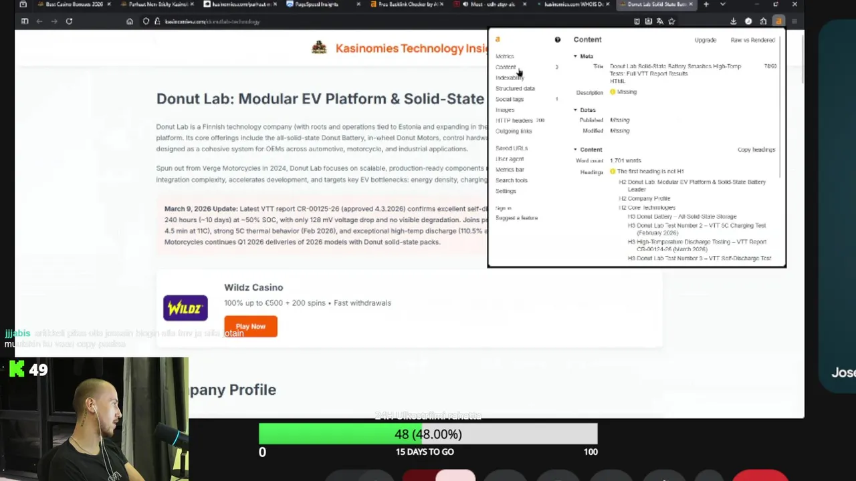The image size is (856, 481).
Task: Open Outgoing links section
Action: click(514, 131)
